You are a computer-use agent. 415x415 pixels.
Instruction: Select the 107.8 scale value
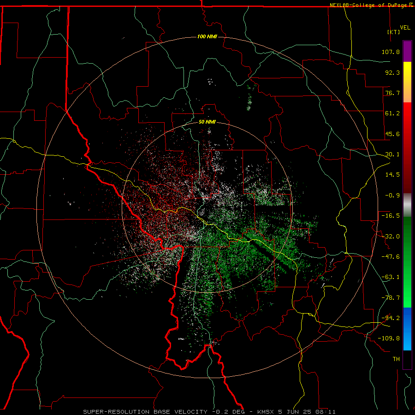click(x=391, y=52)
